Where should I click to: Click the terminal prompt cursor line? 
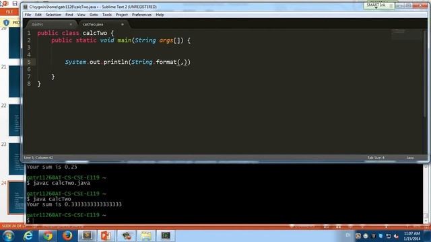30,220
